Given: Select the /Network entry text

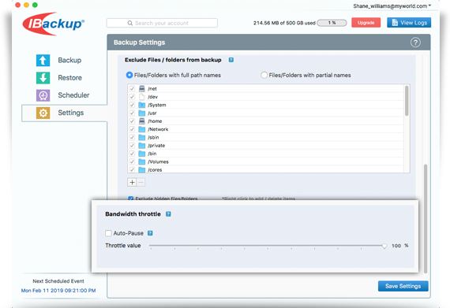Looking at the screenshot, I should [x=158, y=129].
